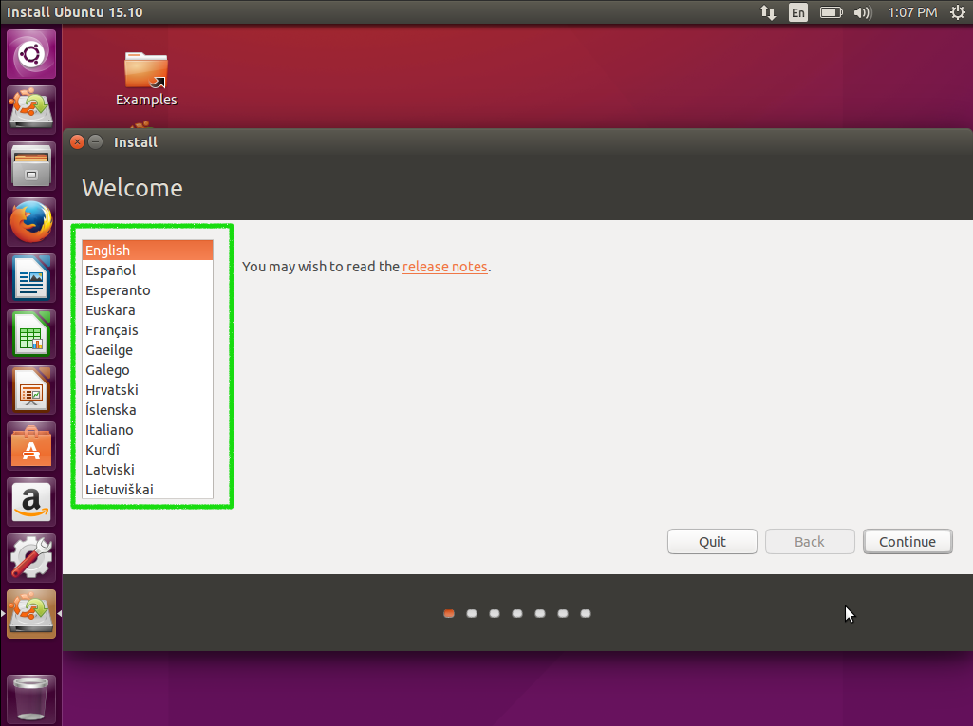The width and height of the screenshot is (973, 726).
Task: Open the Files manager from dock
Action: pyautogui.click(x=31, y=166)
